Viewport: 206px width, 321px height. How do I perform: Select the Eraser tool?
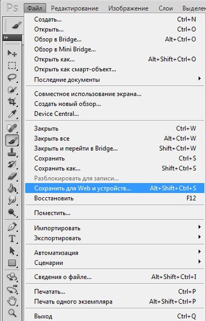[12, 176]
